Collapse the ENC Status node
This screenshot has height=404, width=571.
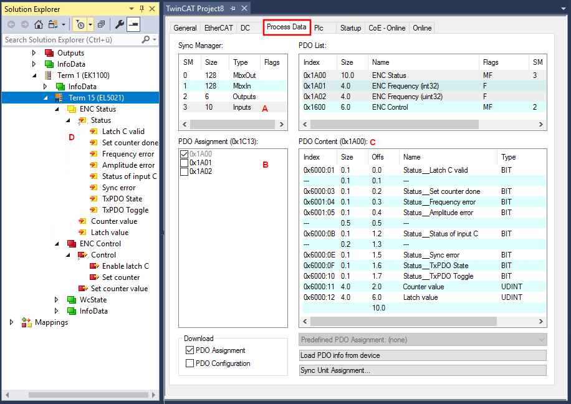pyautogui.click(x=57, y=109)
